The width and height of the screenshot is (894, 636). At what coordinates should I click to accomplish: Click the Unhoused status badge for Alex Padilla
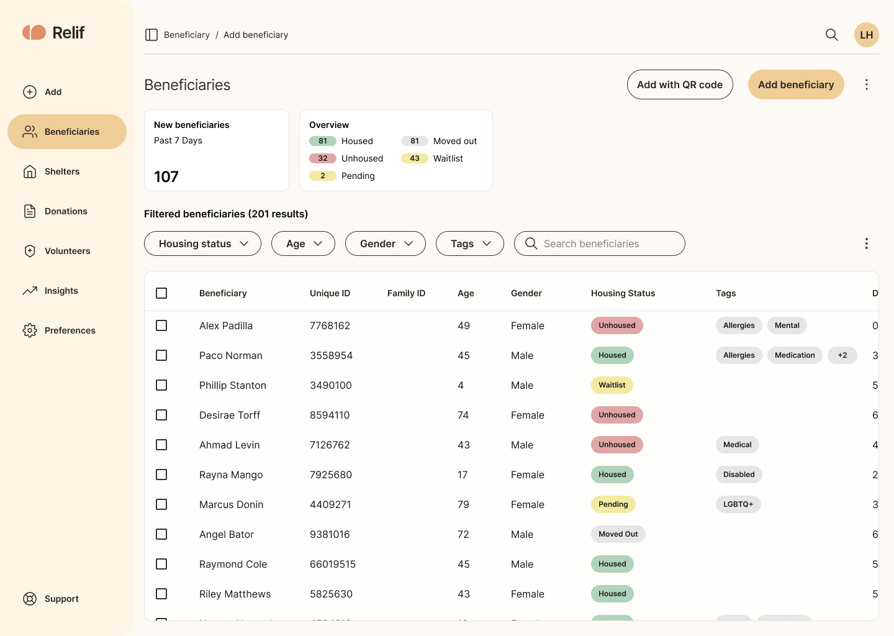(x=617, y=325)
